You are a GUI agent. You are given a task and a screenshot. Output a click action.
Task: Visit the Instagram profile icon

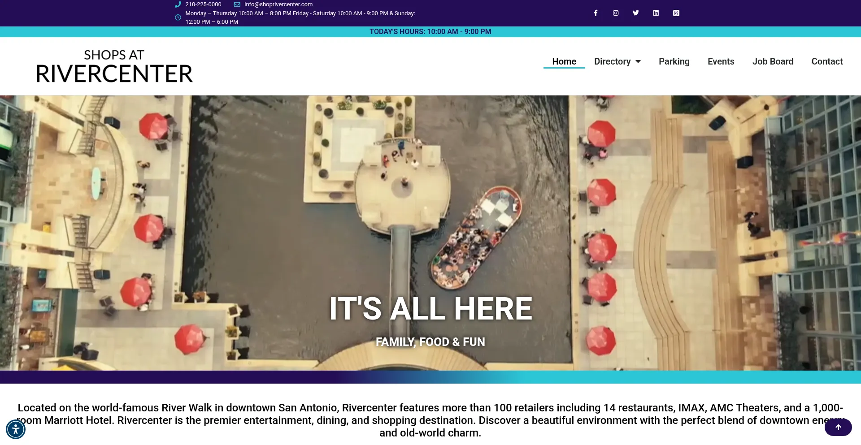[616, 13]
